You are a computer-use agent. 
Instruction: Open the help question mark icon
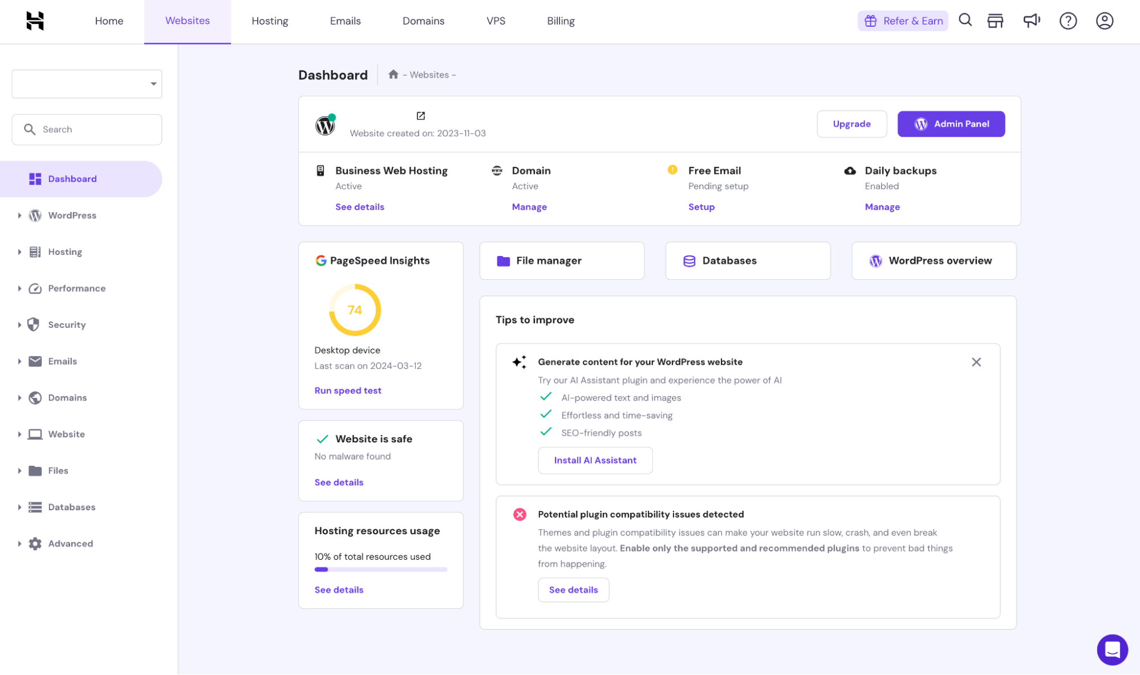pos(1068,21)
